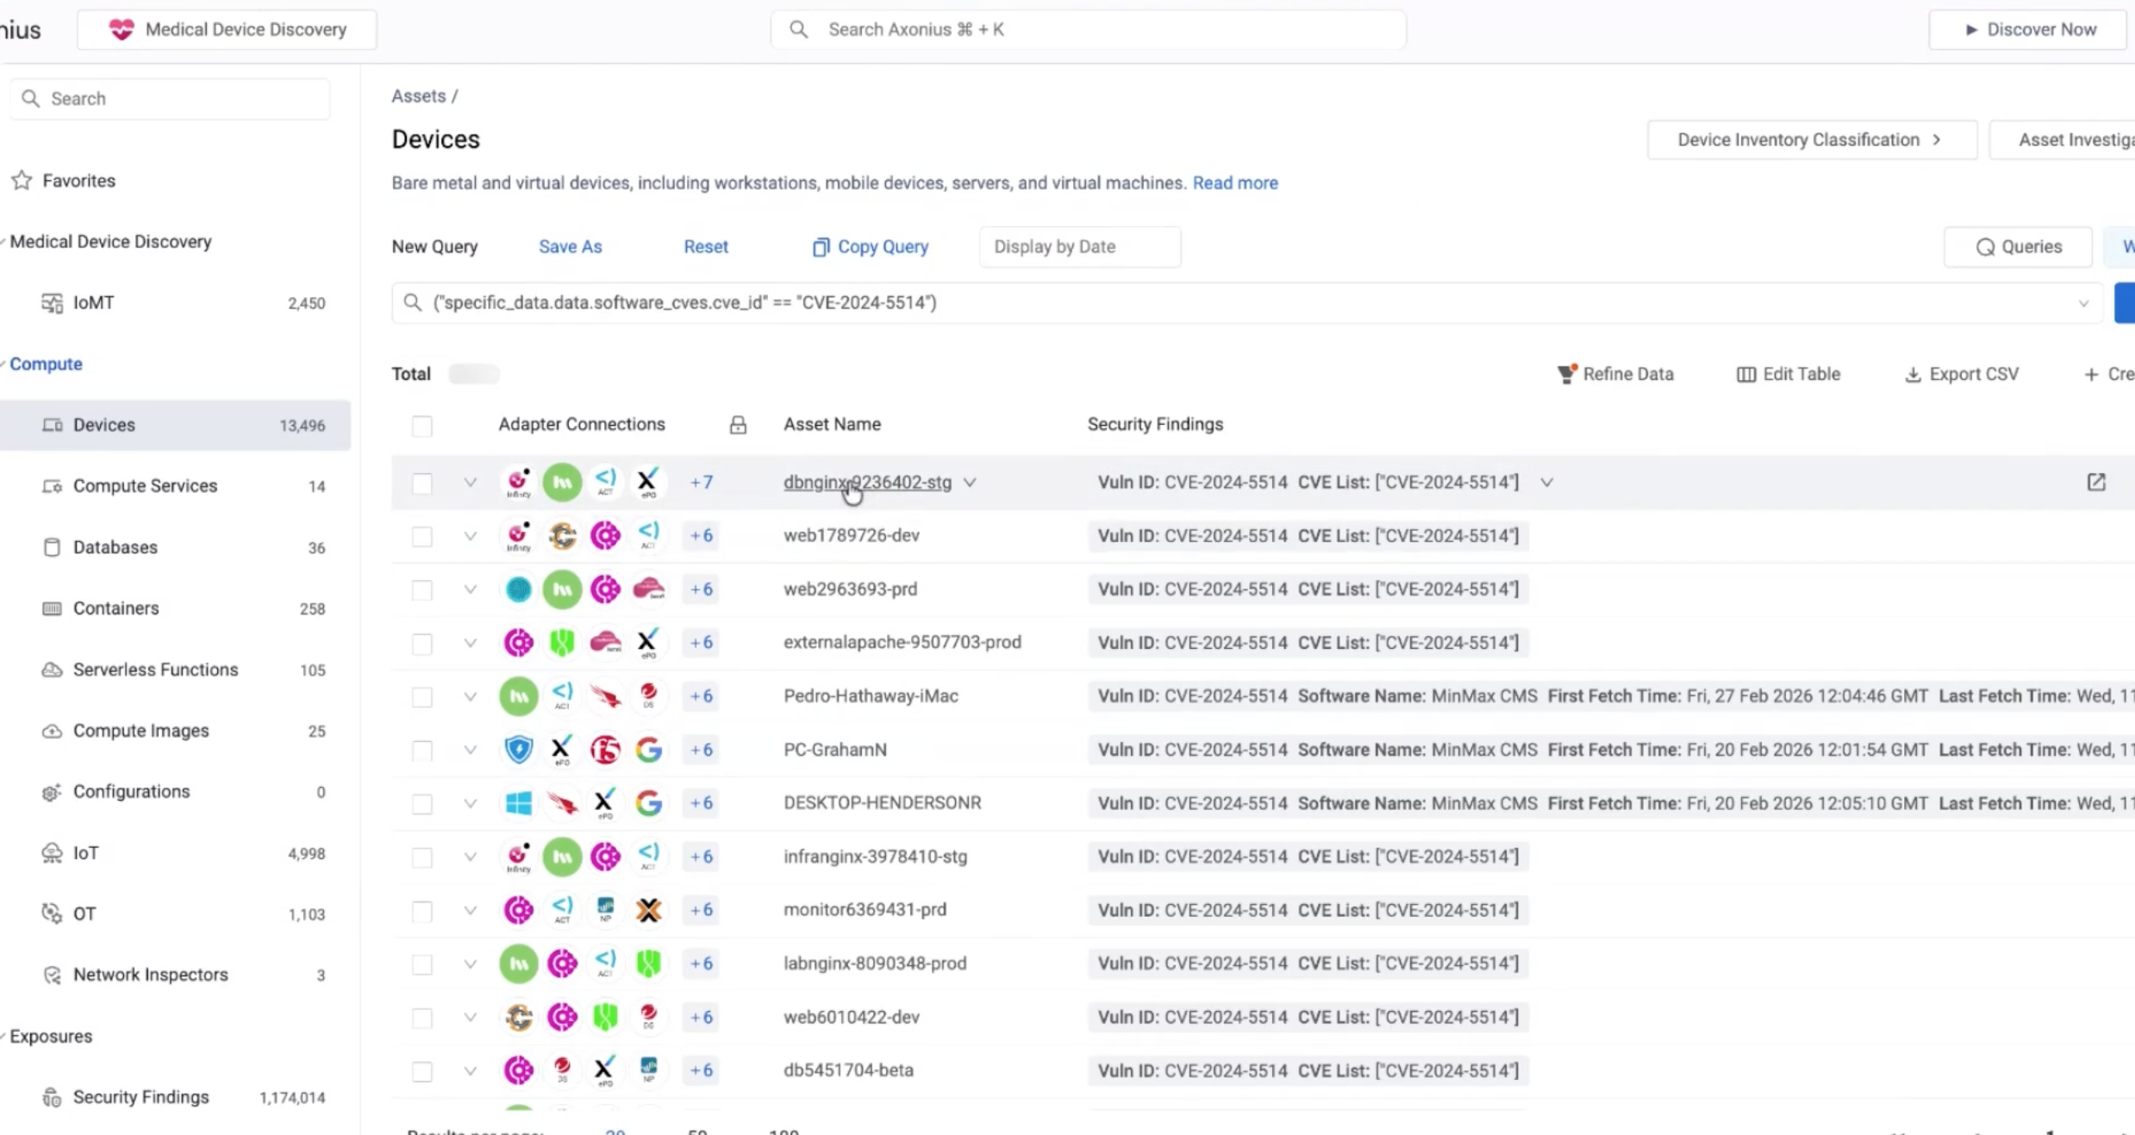This screenshot has width=2135, height=1135.
Task: Click the Containers sidebar icon
Action: [x=52, y=608]
